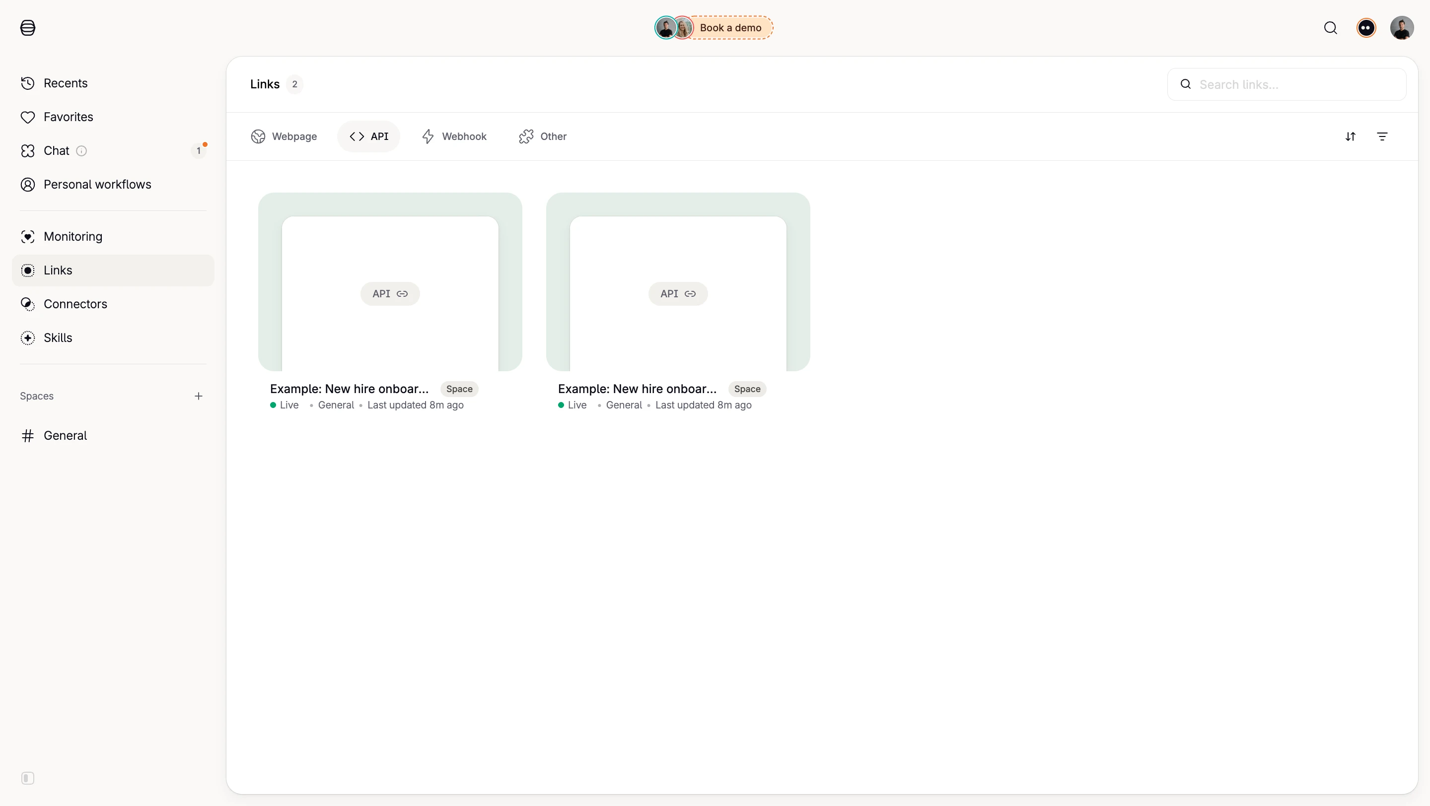Click the app logo in the top left
The height and width of the screenshot is (806, 1430).
(x=28, y=28)
